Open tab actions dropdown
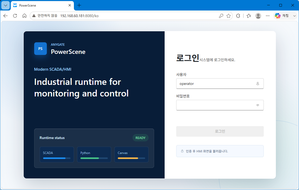Image resolution: width=299 pixels, height=190 pixels. [x=6, y=5]
